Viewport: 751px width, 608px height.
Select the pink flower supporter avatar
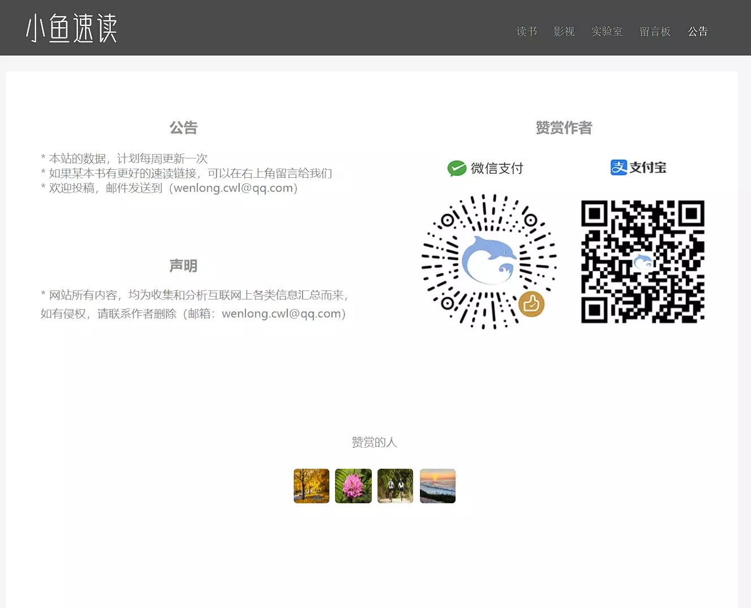(353, 486)
